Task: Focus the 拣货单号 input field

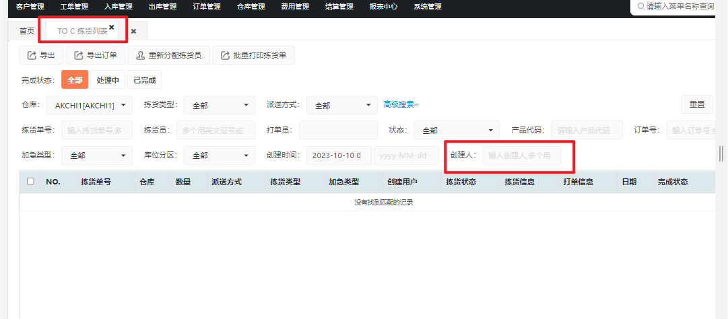Action: [x=97, y=131]
